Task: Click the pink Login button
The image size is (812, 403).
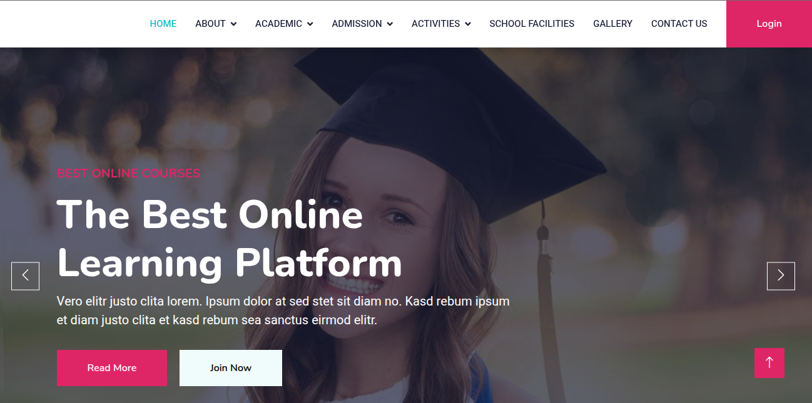Action: coord(769,24)
